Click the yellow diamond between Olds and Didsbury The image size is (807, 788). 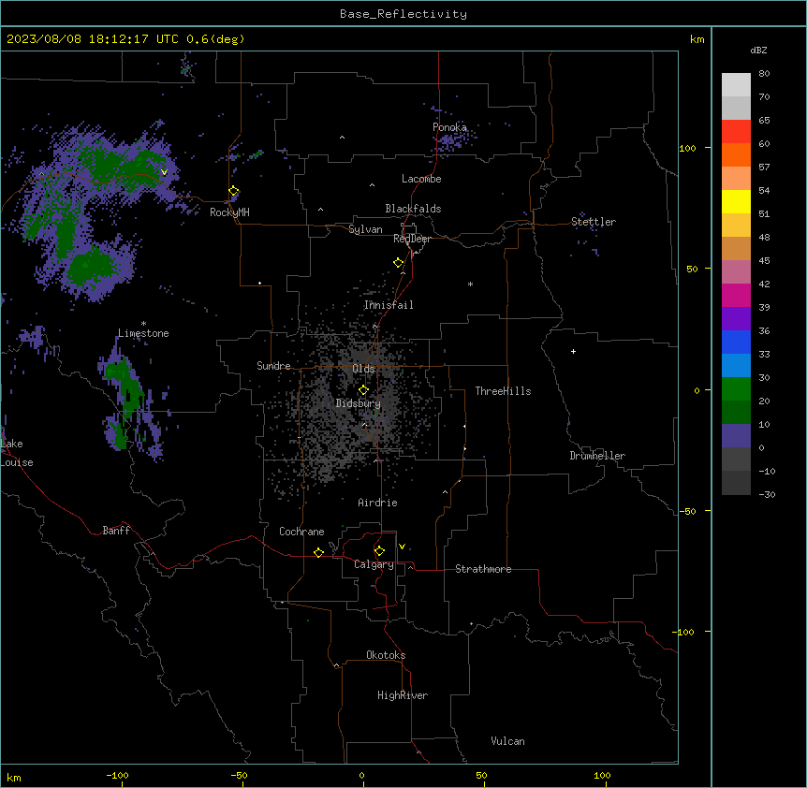363,390
